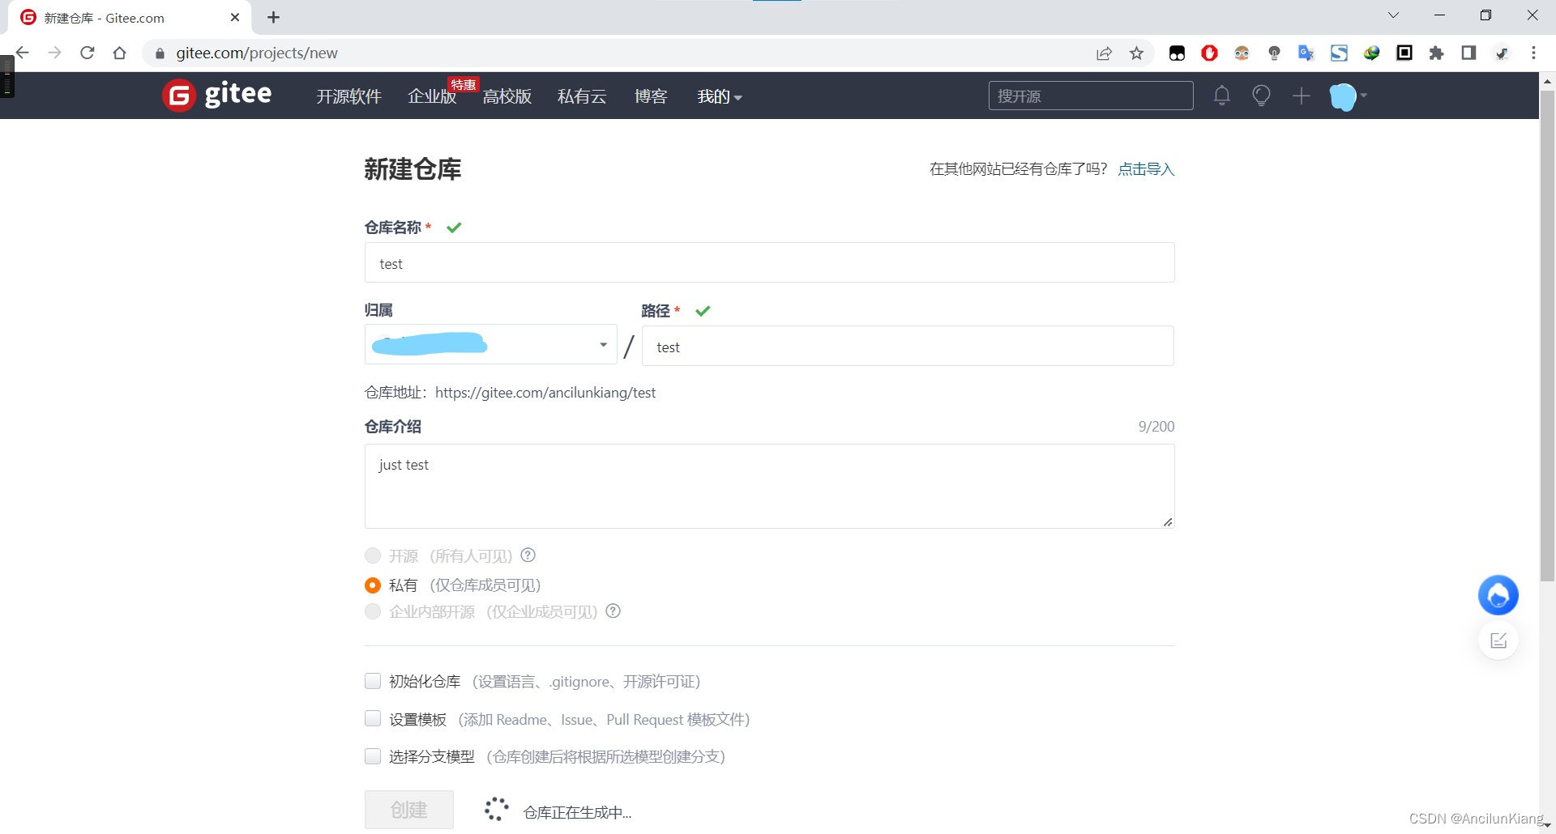Screen dimensions: 1556x834
Task: Click the floating feedback edit icon
Action: pos(1498,640)
